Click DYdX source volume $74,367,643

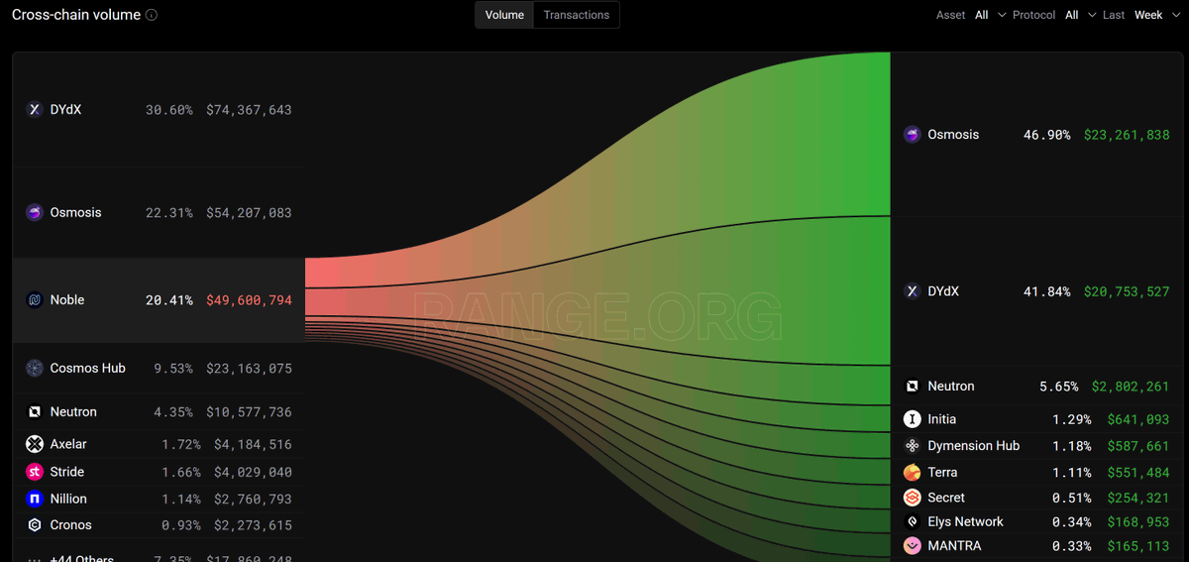pos(249,110)
